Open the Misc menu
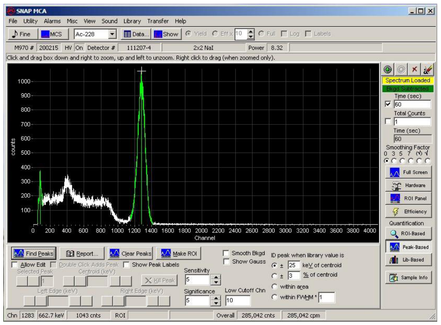The image size is (441, 325). [72, 21]
